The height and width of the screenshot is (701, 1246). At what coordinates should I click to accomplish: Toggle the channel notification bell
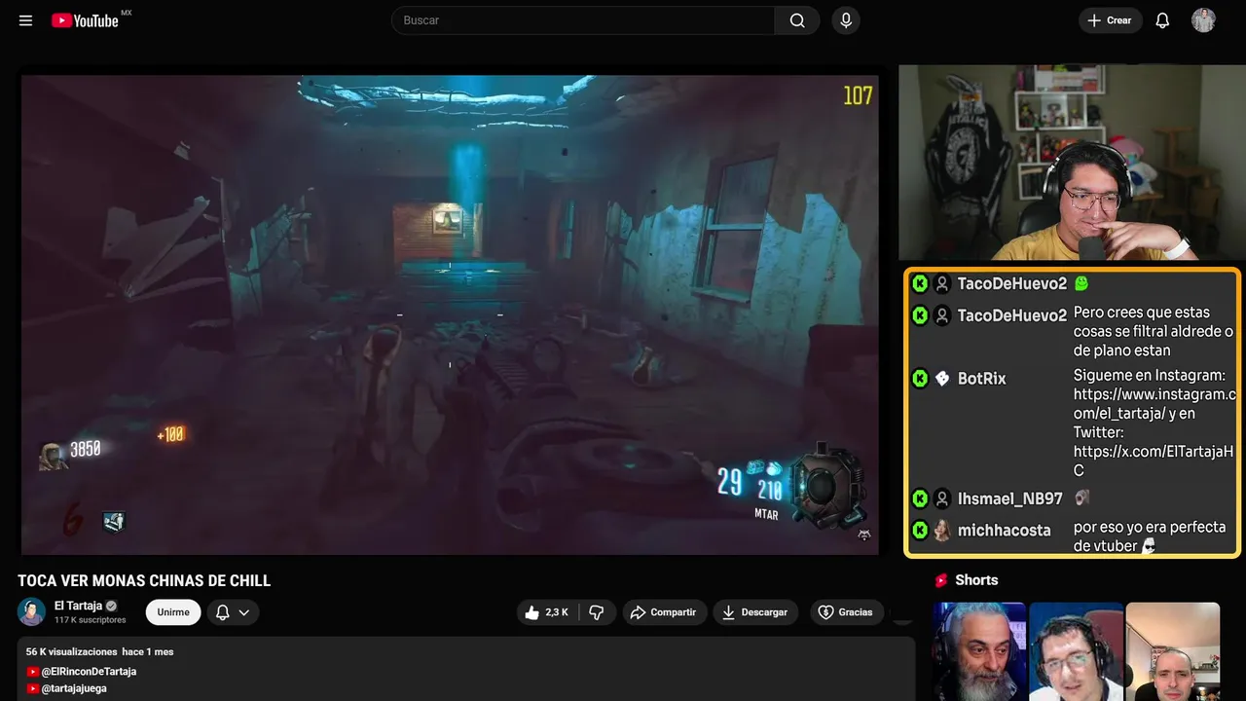(x=222, y=612)
